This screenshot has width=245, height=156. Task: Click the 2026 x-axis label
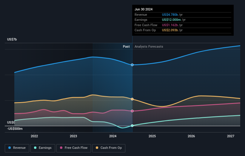tap(191, 136)
